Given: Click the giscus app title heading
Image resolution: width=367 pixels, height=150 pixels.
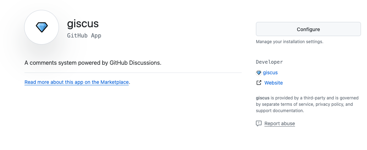Looking at the screenshot, I should click(83, 24).
